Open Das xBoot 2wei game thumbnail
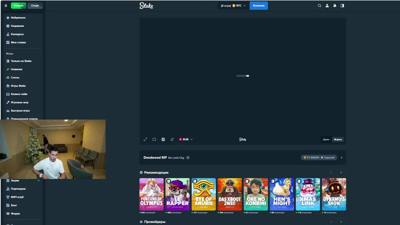This screenshot has width=400, height=225. (230, 194)
